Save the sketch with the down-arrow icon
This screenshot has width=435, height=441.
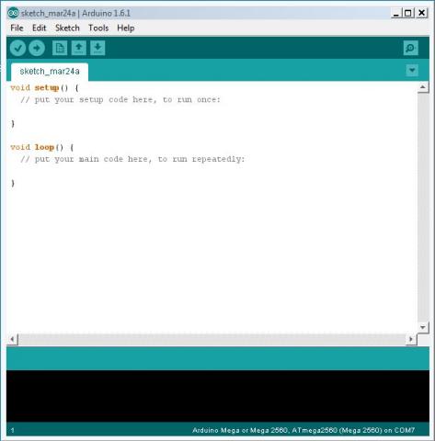(x=97, y=48)
